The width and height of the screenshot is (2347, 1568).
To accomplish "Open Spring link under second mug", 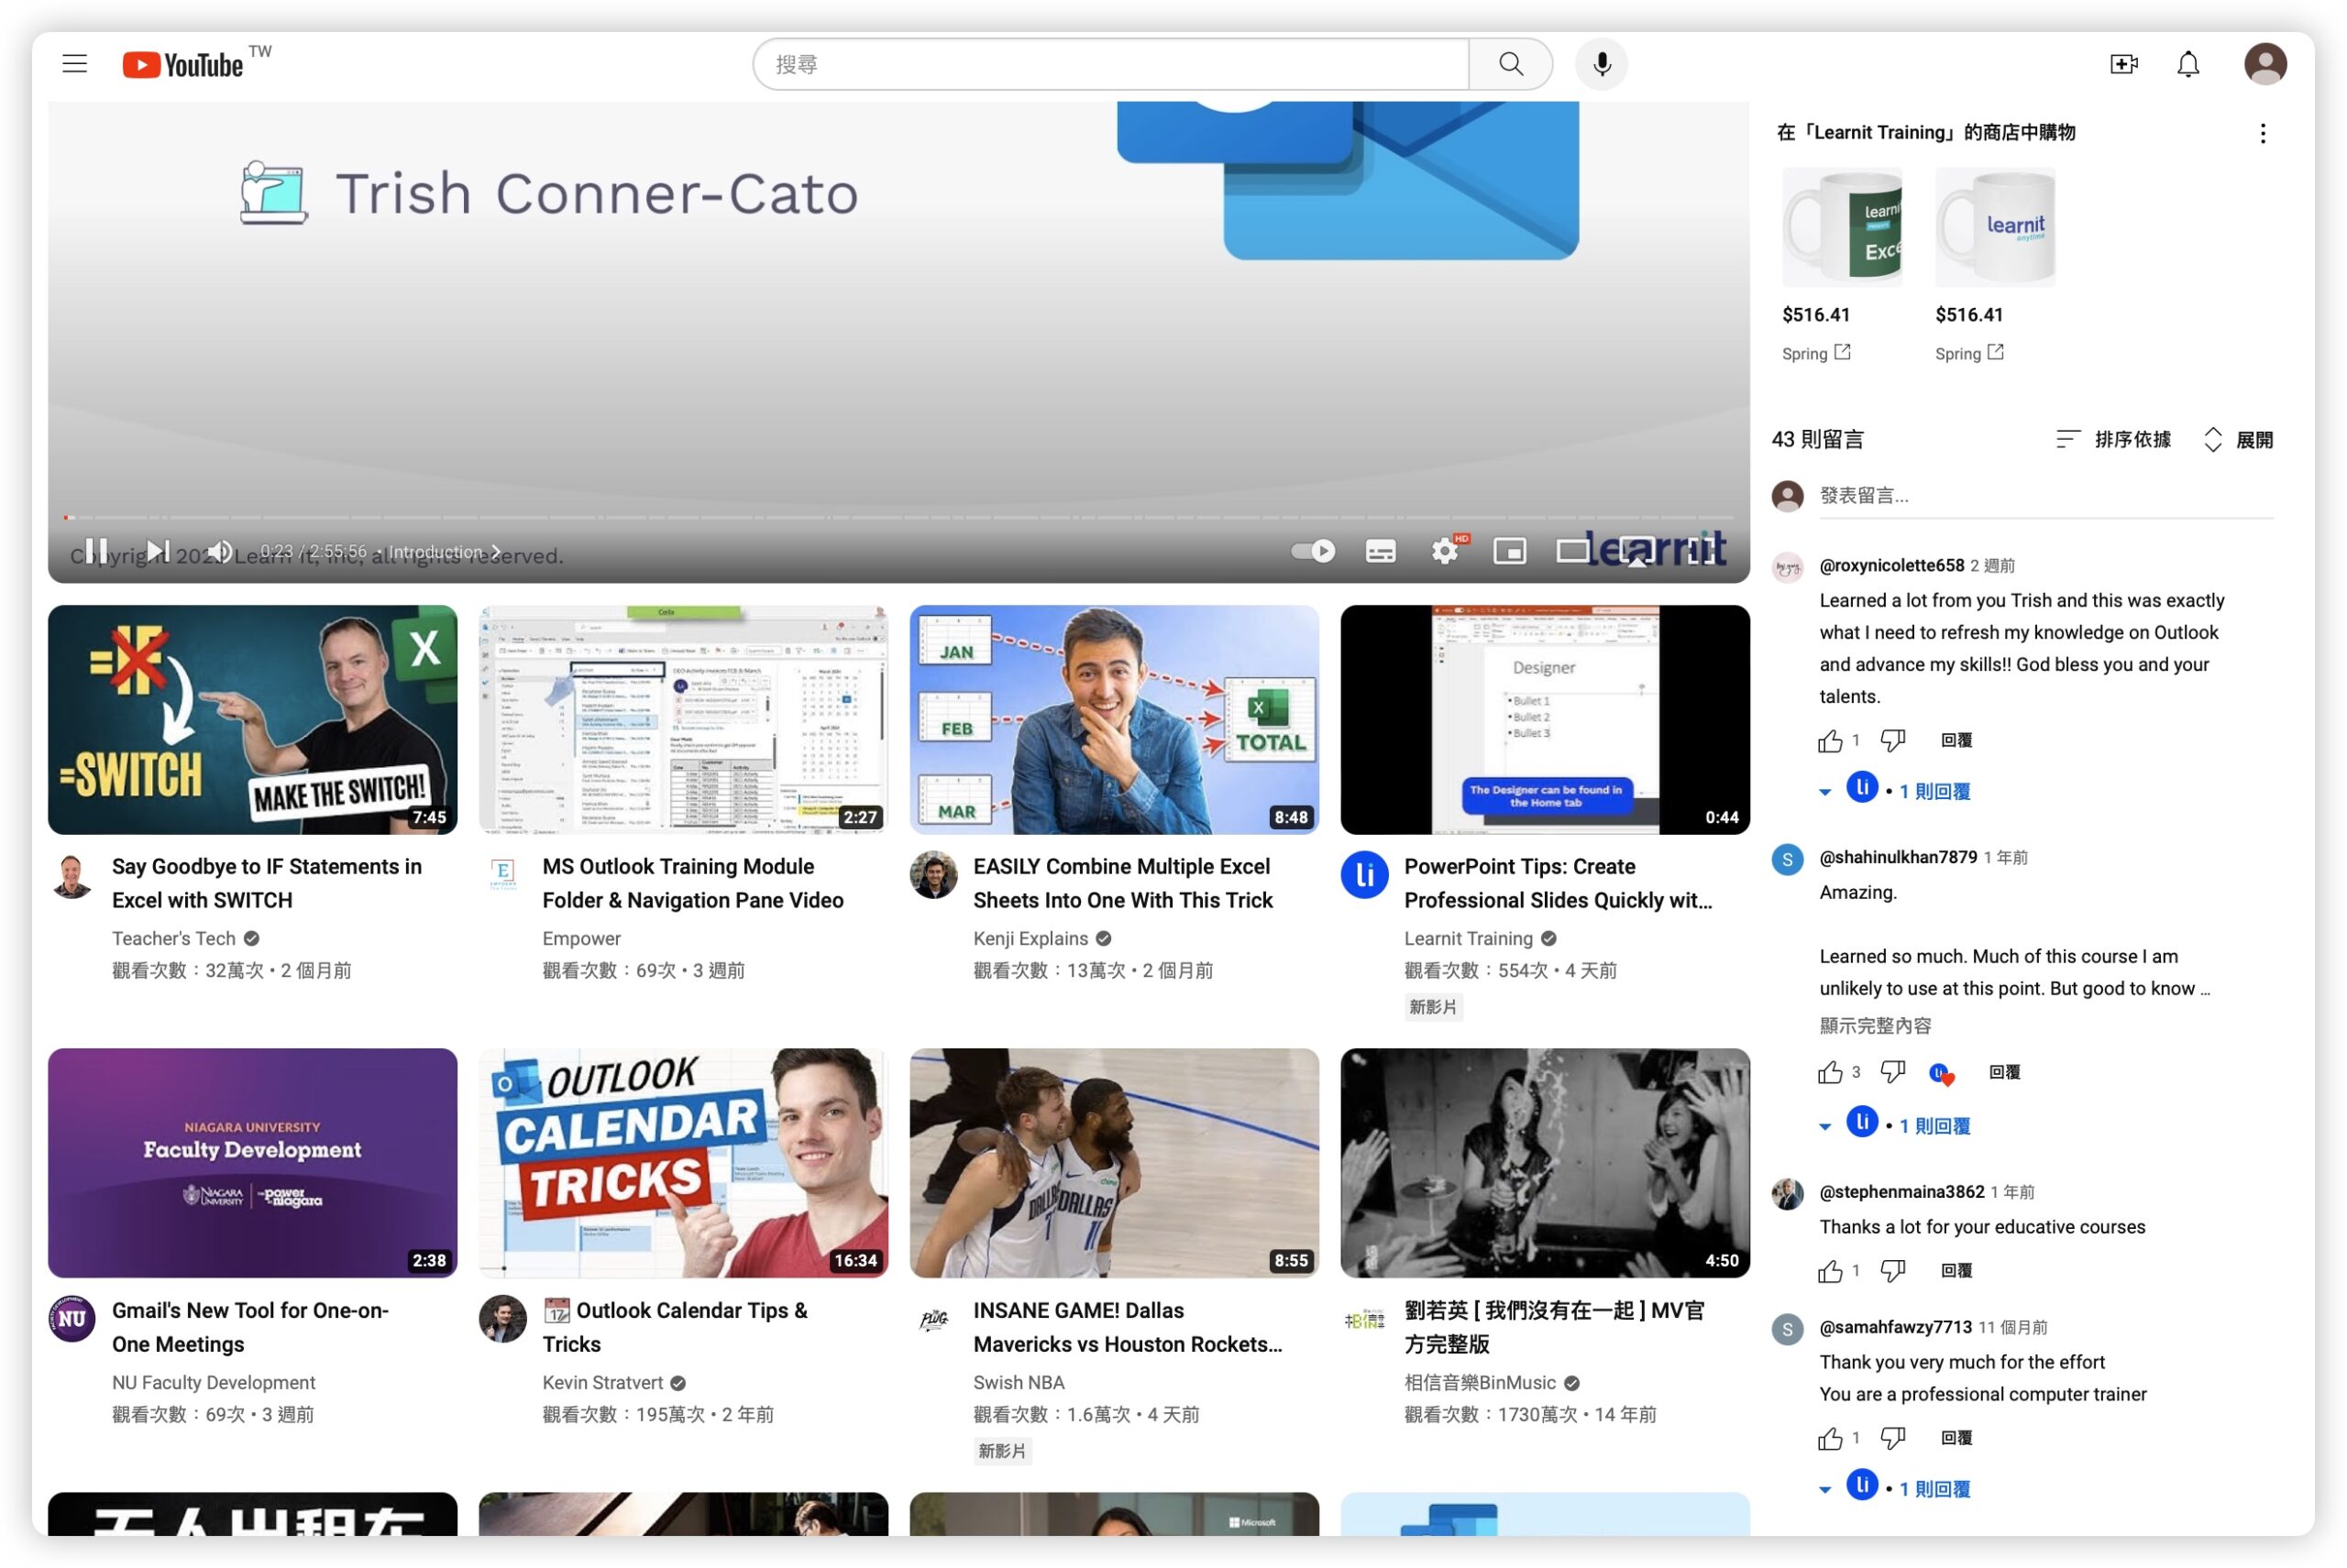I will click(1969, 353).
